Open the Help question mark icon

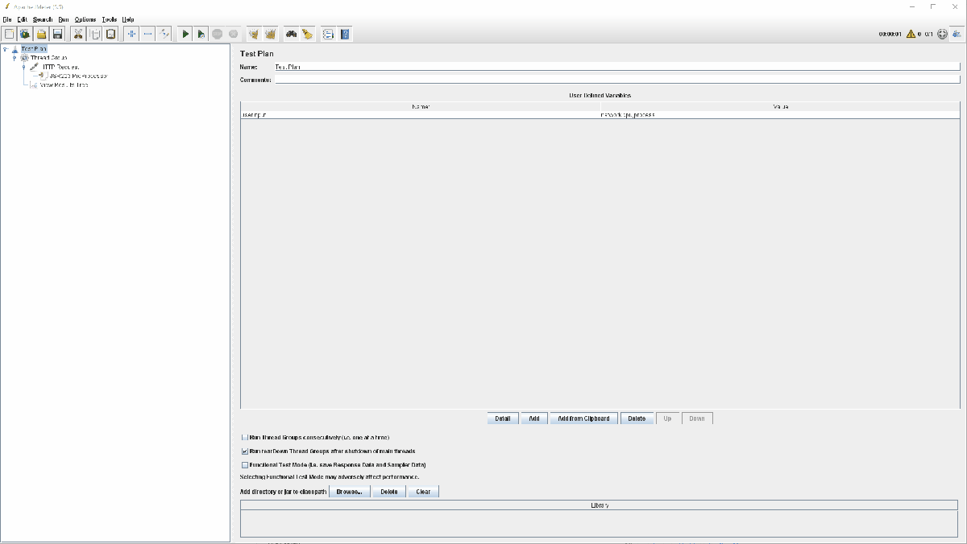(345, 34)
